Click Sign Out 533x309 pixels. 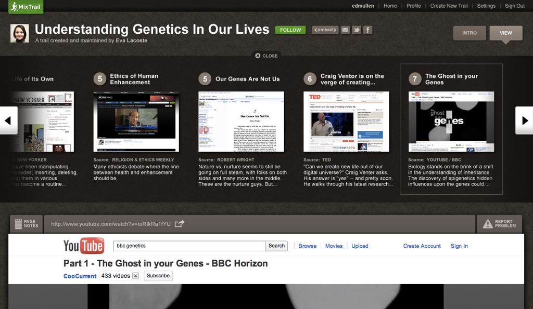click(x=515, y=6)
